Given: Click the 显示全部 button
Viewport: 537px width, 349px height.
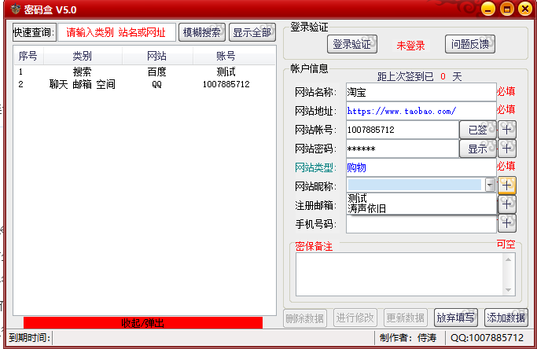Looking at the screenshot, I should point(252,32).
